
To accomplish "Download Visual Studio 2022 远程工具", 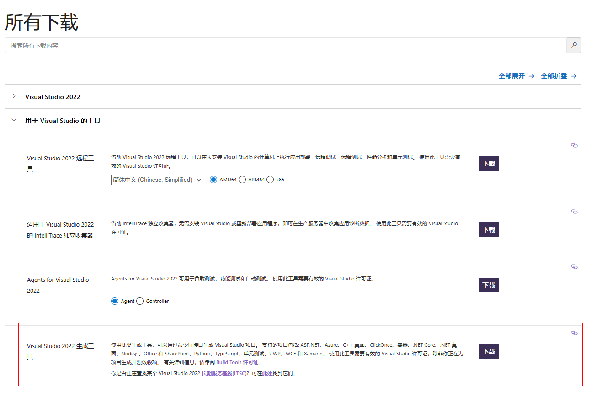I will [x=489, y=164].
